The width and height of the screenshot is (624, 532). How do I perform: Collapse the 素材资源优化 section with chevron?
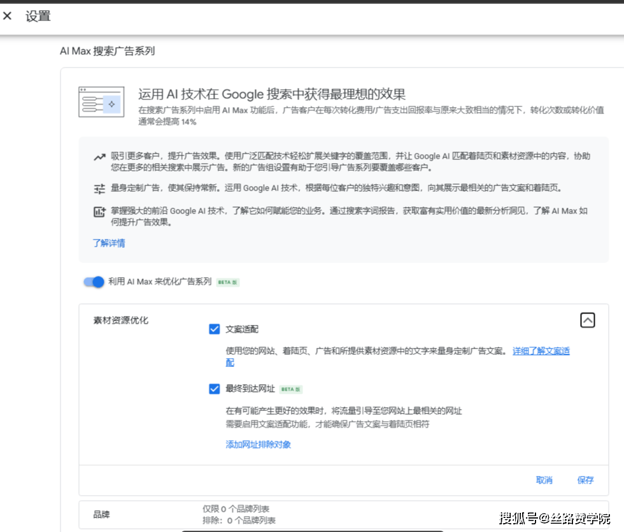(x=587, y=320)
